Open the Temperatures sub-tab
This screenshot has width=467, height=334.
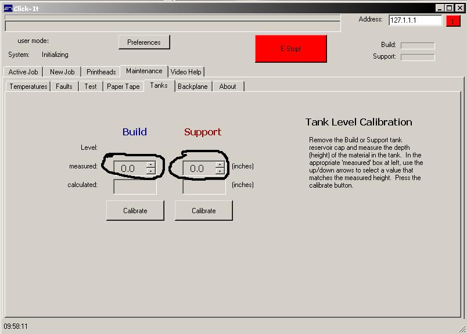click(x=28, y=87)
